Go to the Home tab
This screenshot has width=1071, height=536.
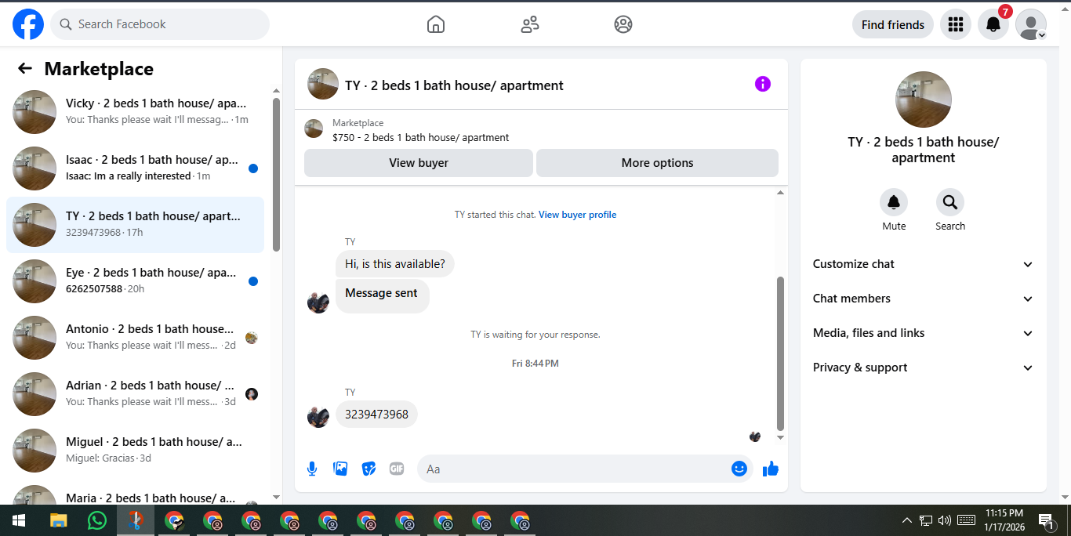click(x=436, y=24)
